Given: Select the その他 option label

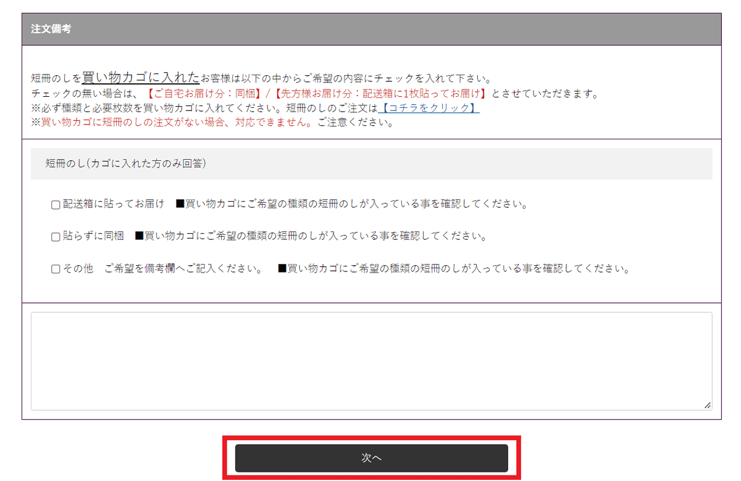Looking at the screenshot, I should 78,268.
